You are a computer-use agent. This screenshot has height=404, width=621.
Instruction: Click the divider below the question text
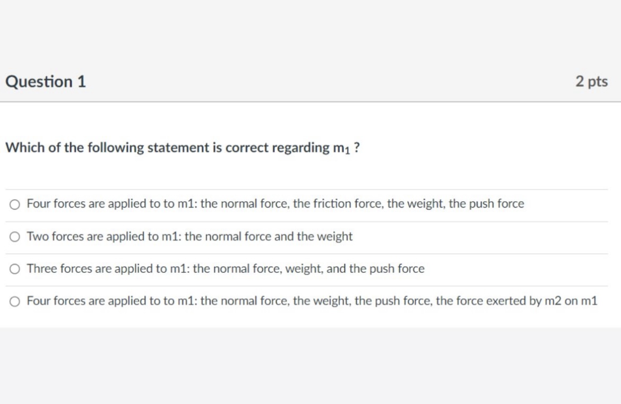[310, 187]
